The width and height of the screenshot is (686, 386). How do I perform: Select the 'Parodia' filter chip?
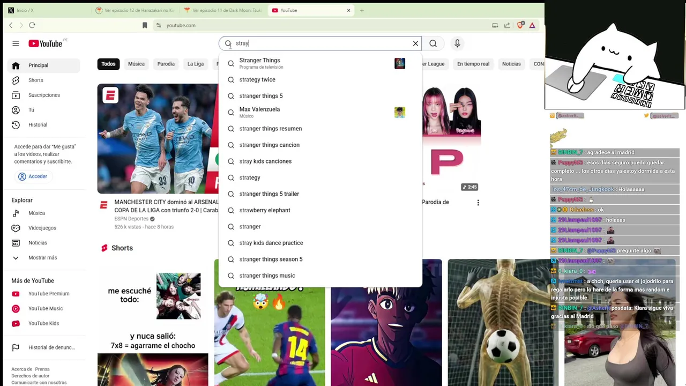point(166,64)
